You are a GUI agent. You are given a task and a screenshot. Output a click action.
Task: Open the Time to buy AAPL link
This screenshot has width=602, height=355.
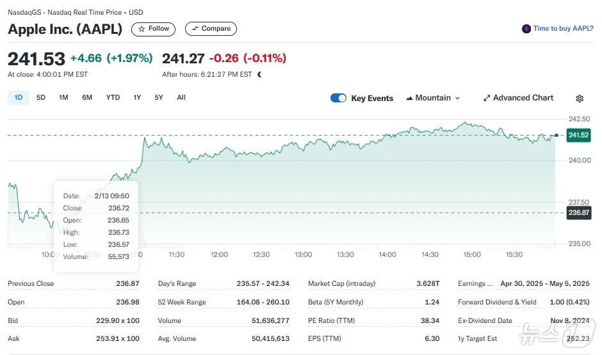[563, 29]
